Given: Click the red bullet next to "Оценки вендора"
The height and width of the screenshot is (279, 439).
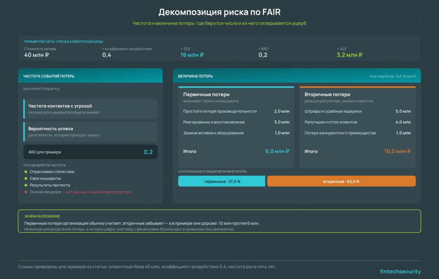Looking at the screenshot, I should click(26, 192).
